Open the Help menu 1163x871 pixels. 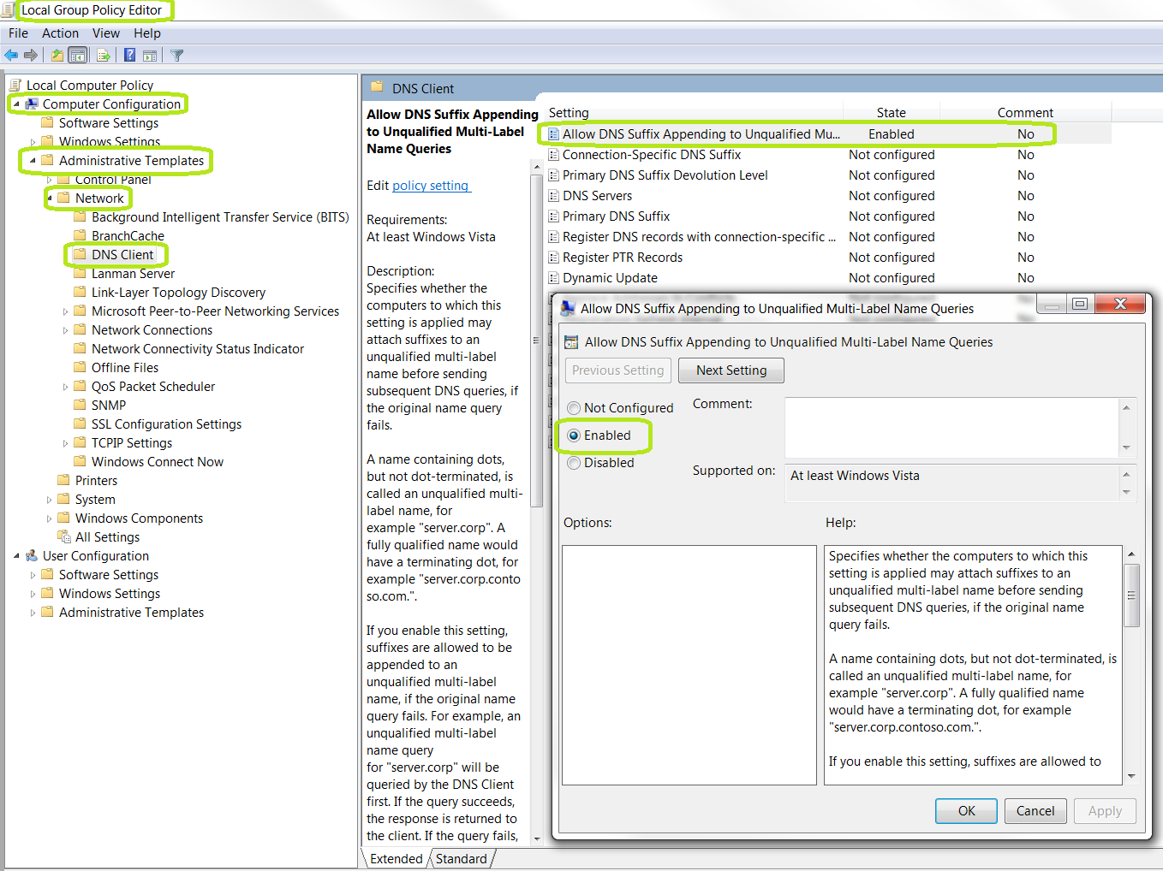(147, 33)
